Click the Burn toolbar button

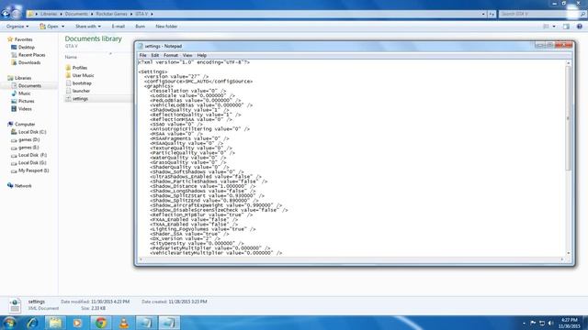pyautogui.click(x=141, y=27)
